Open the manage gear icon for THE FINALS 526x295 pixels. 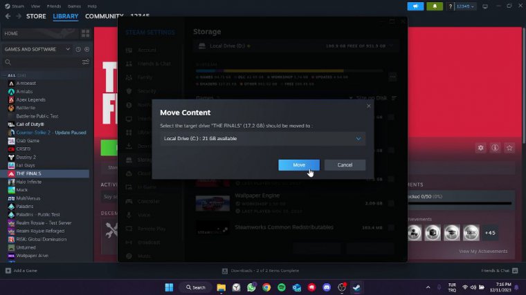point(480,148)
